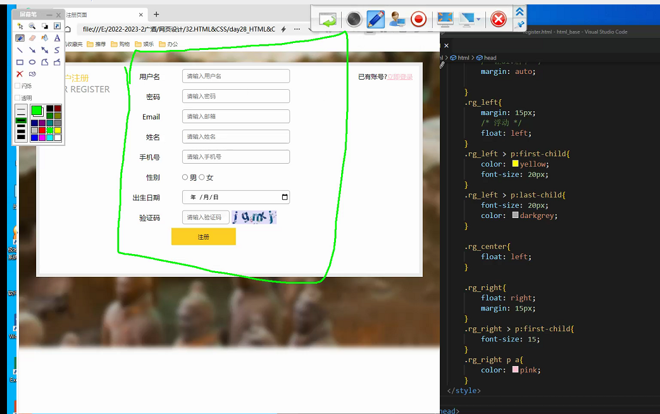Viewport: 660px width, 414px height.
Task: Start recording with the red record button
Action: point(418,20)
